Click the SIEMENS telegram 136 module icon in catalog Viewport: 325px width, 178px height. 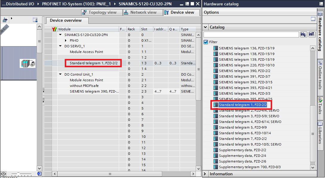pos(216,49)
